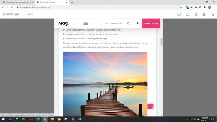The width and height of the screenshot is (217, 122).
Task: Click the scrollbar down arrow
Action: coord(161,115)
